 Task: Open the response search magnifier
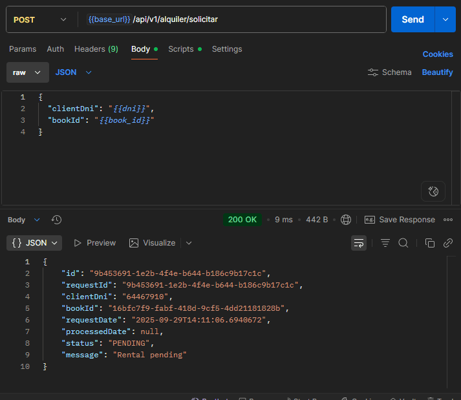pos(403,243)
